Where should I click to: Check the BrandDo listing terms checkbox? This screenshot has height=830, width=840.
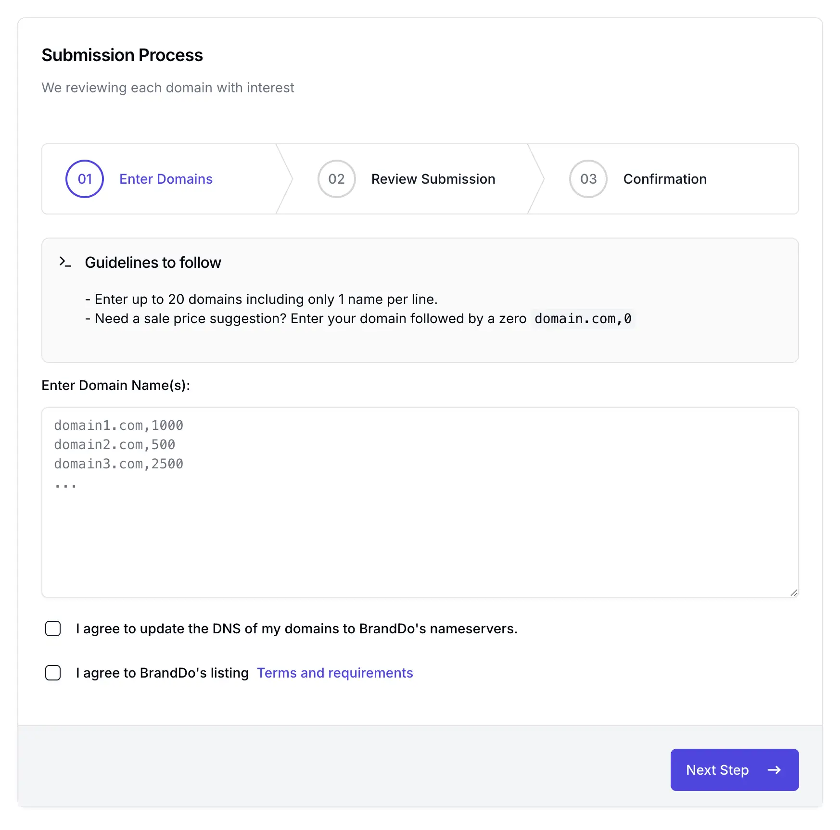pyautogui.click(x=53, y=673)
